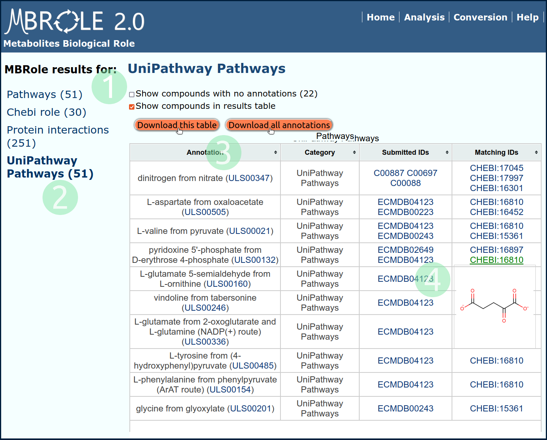Click submitted ID ECMDB02649

(406, 250)
